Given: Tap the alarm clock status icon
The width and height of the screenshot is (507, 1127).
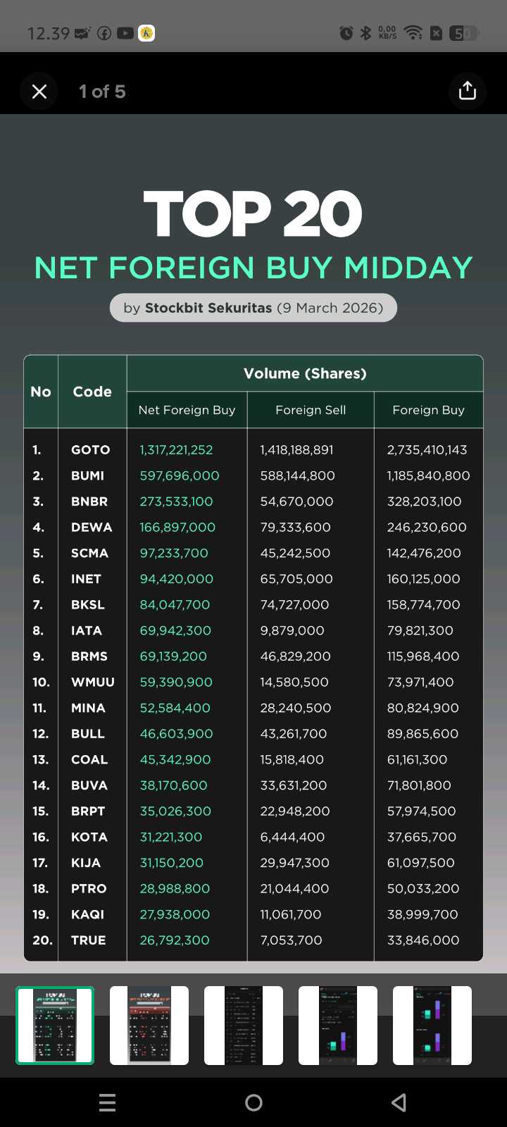Looking at the screenshot, I should coord(346,33).
